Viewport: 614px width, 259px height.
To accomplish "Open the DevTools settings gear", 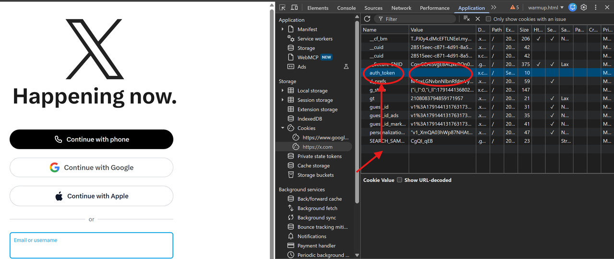I will [584, 7].
